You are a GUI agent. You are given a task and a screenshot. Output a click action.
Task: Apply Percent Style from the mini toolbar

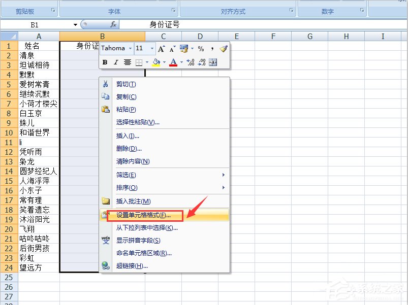click(201, 49)
